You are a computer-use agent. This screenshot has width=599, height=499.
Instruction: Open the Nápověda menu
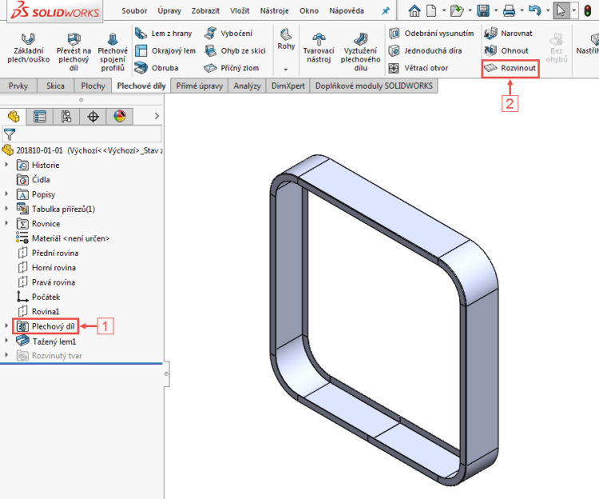[347, 10]
